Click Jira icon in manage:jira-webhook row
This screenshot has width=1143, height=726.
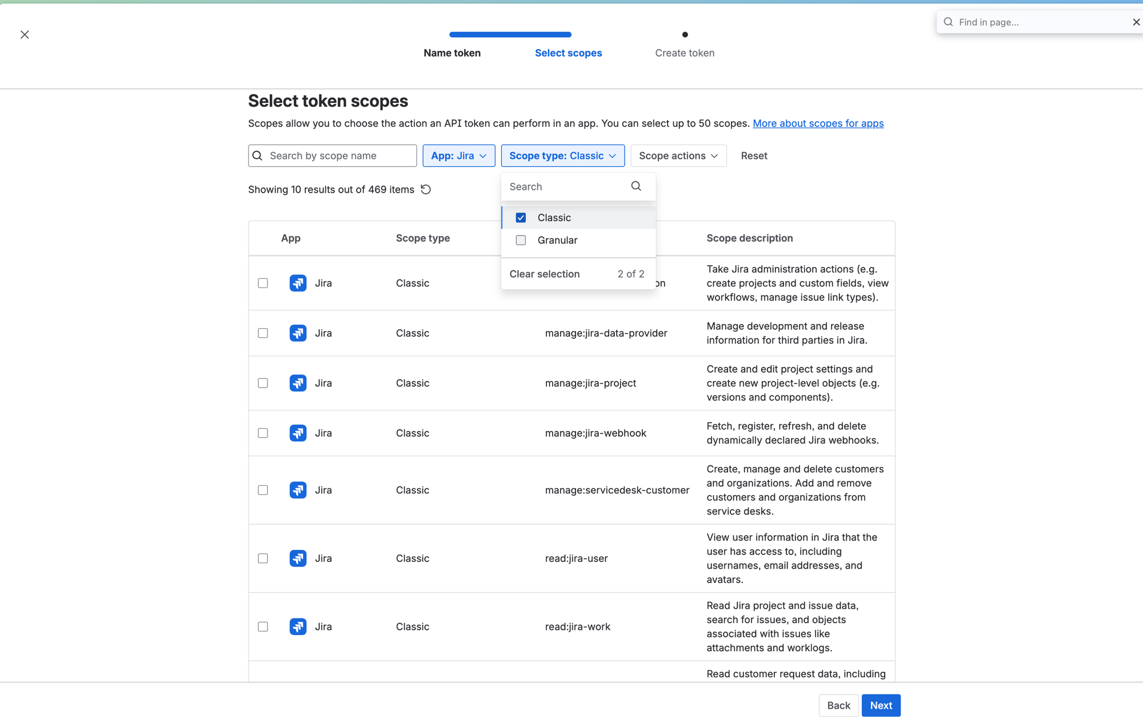tap(298, 433)
